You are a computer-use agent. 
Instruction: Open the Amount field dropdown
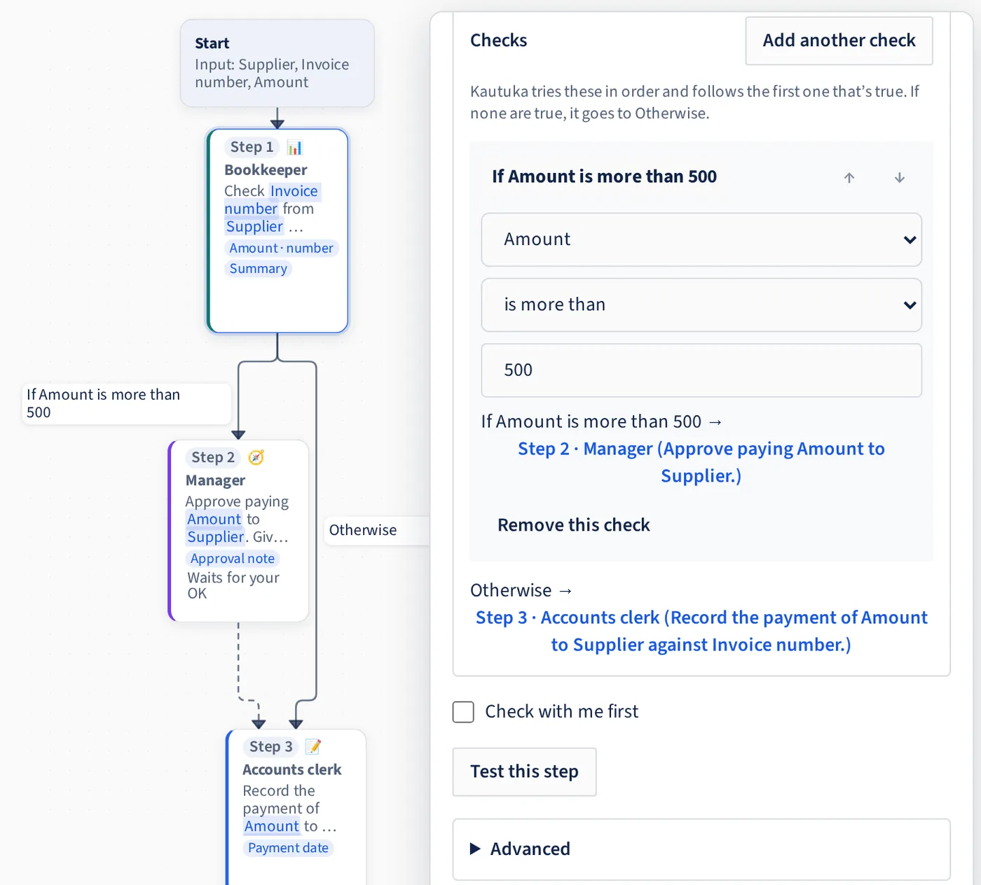[701, 239]
